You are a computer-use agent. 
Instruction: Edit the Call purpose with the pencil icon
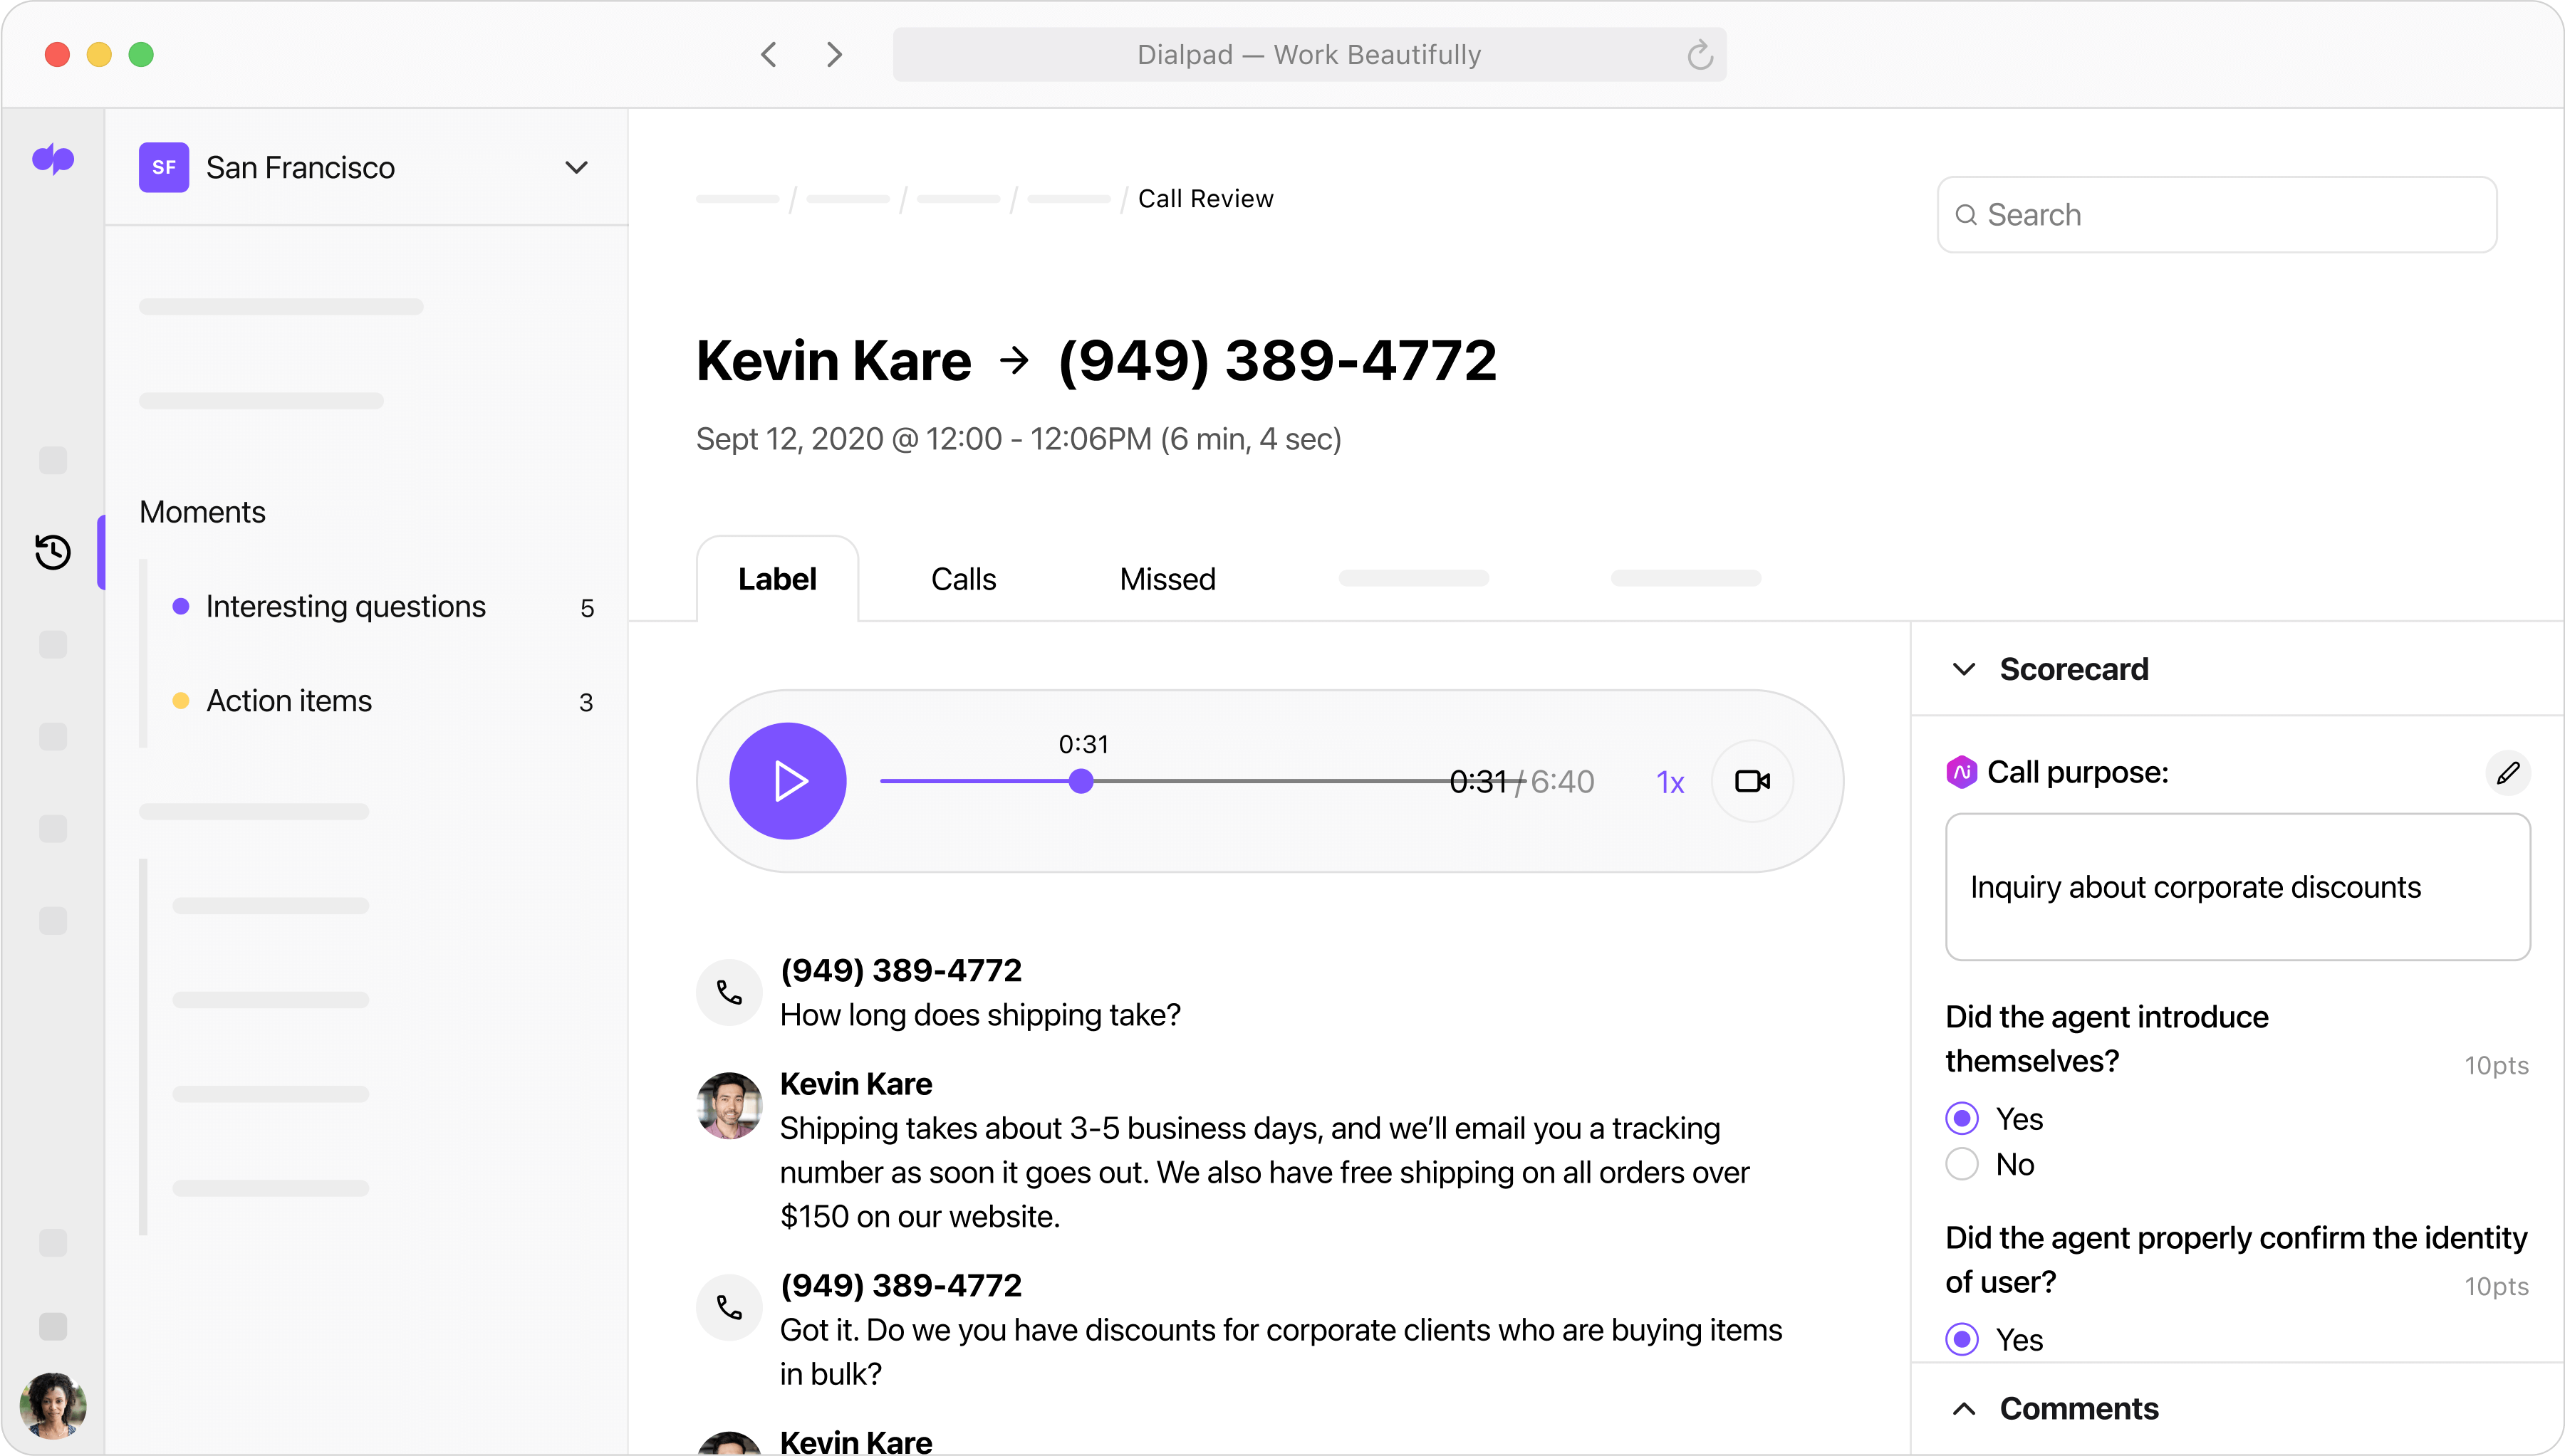coord(2507,772)
